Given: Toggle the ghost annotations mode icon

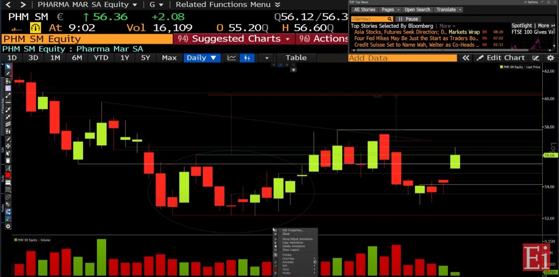Looking at the screenshot, I should tap(8, 197).
